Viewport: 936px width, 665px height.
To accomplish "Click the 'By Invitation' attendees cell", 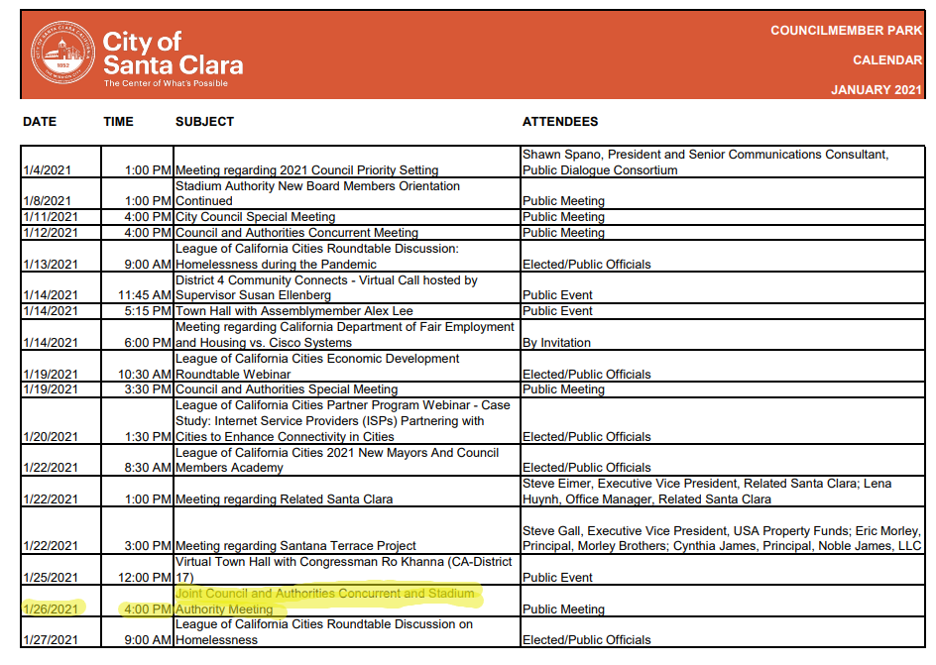I will click(723, 335).
